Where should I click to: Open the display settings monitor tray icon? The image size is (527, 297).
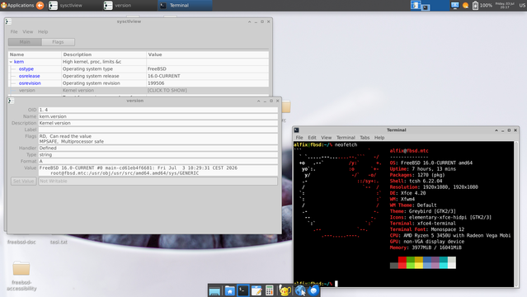(x=454, y=6)
